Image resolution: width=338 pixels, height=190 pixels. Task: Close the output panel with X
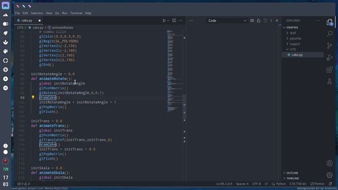tap(277, 21)
